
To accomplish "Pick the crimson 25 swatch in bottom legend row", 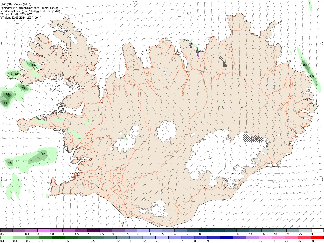I will [304, 237].
